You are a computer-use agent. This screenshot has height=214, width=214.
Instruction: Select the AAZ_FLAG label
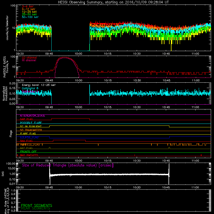pos(26,148)
